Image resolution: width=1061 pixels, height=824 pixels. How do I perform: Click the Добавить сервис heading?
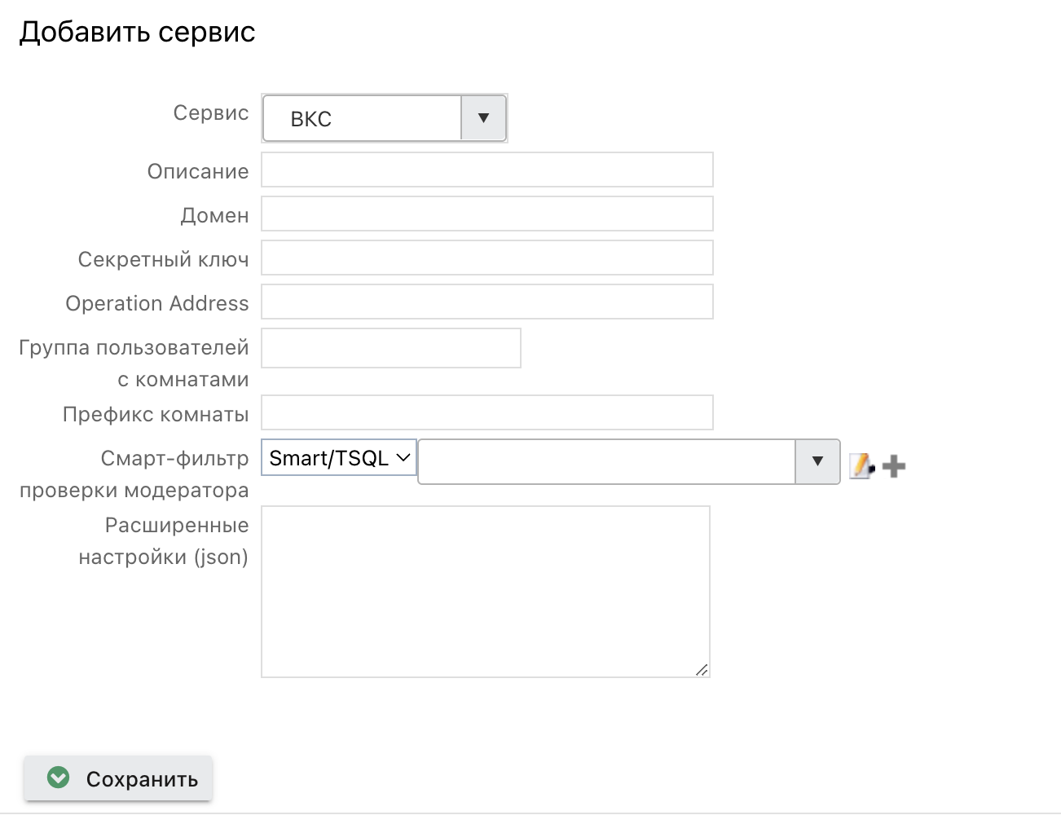138,32
